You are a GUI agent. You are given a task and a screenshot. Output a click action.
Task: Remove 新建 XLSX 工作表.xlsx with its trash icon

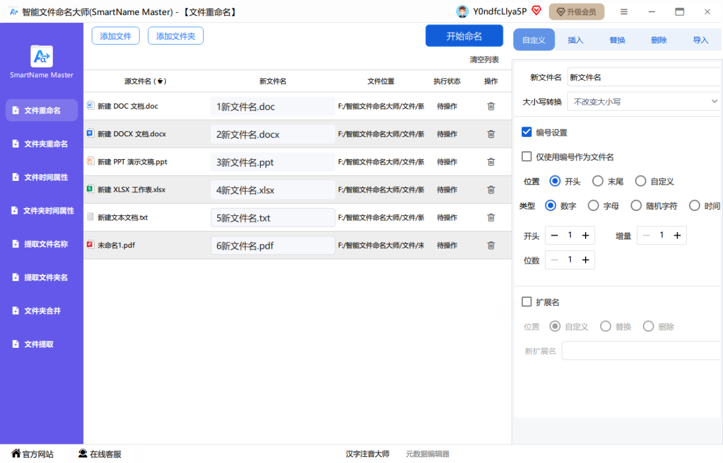tap(490, 190)
